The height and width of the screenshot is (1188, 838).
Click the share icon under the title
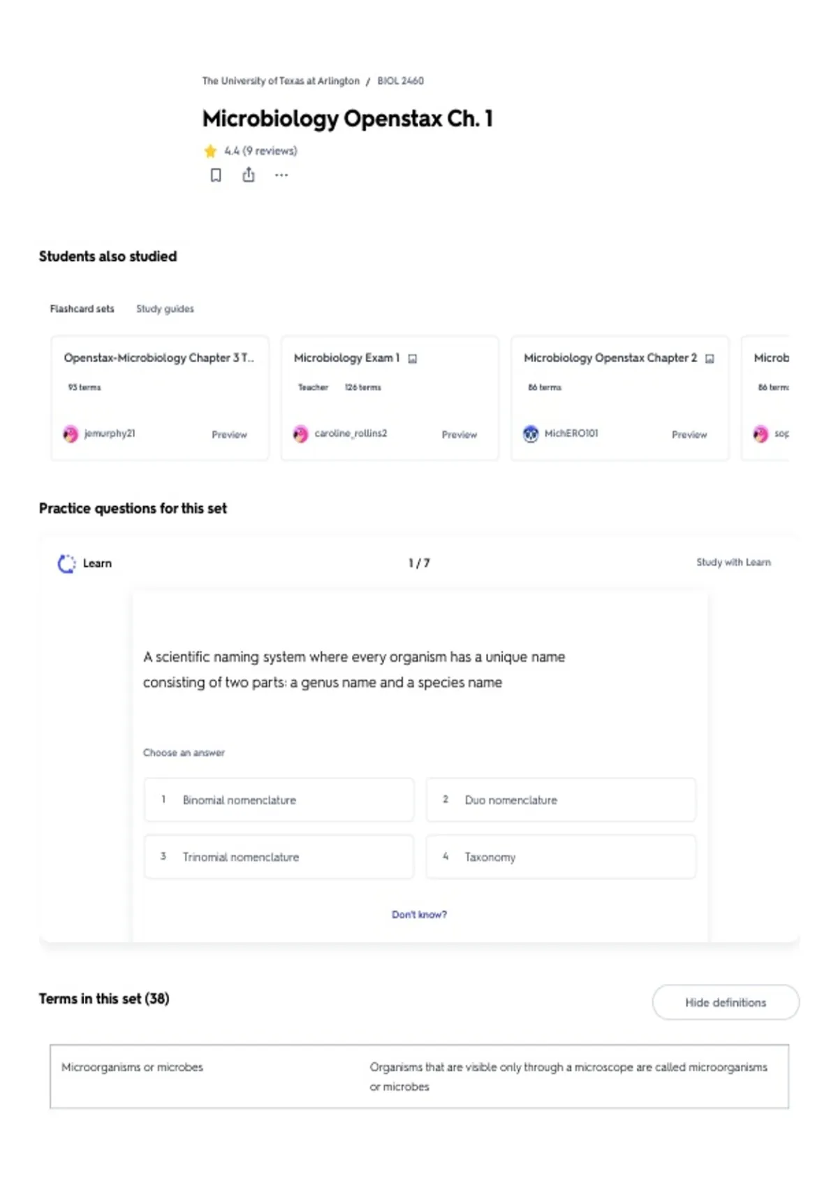(x=249, y=175)
